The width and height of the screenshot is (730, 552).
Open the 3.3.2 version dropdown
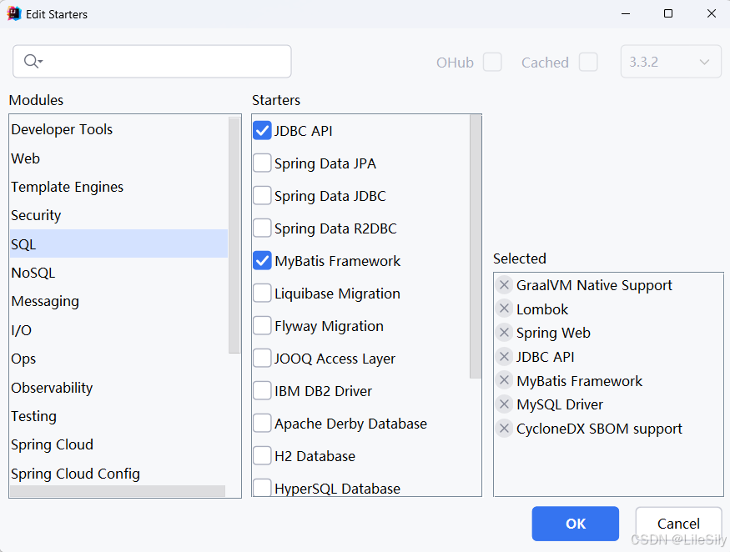click(671, 62)
